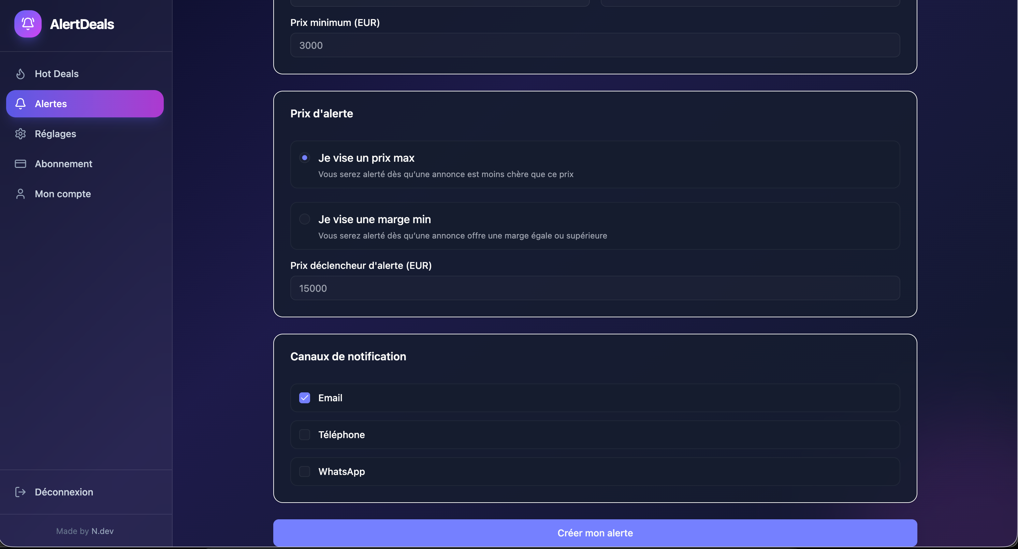The width and height of the screenshot is (1018, 549).
Task: Select the Alertes sidebar entry
Action: point(85,103)
